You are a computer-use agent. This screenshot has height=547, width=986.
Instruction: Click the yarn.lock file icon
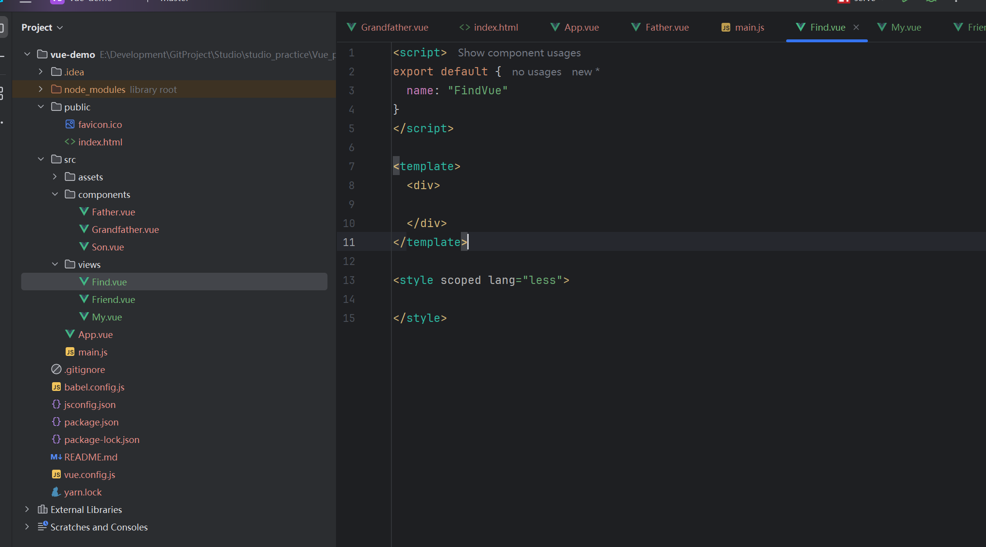56,492
